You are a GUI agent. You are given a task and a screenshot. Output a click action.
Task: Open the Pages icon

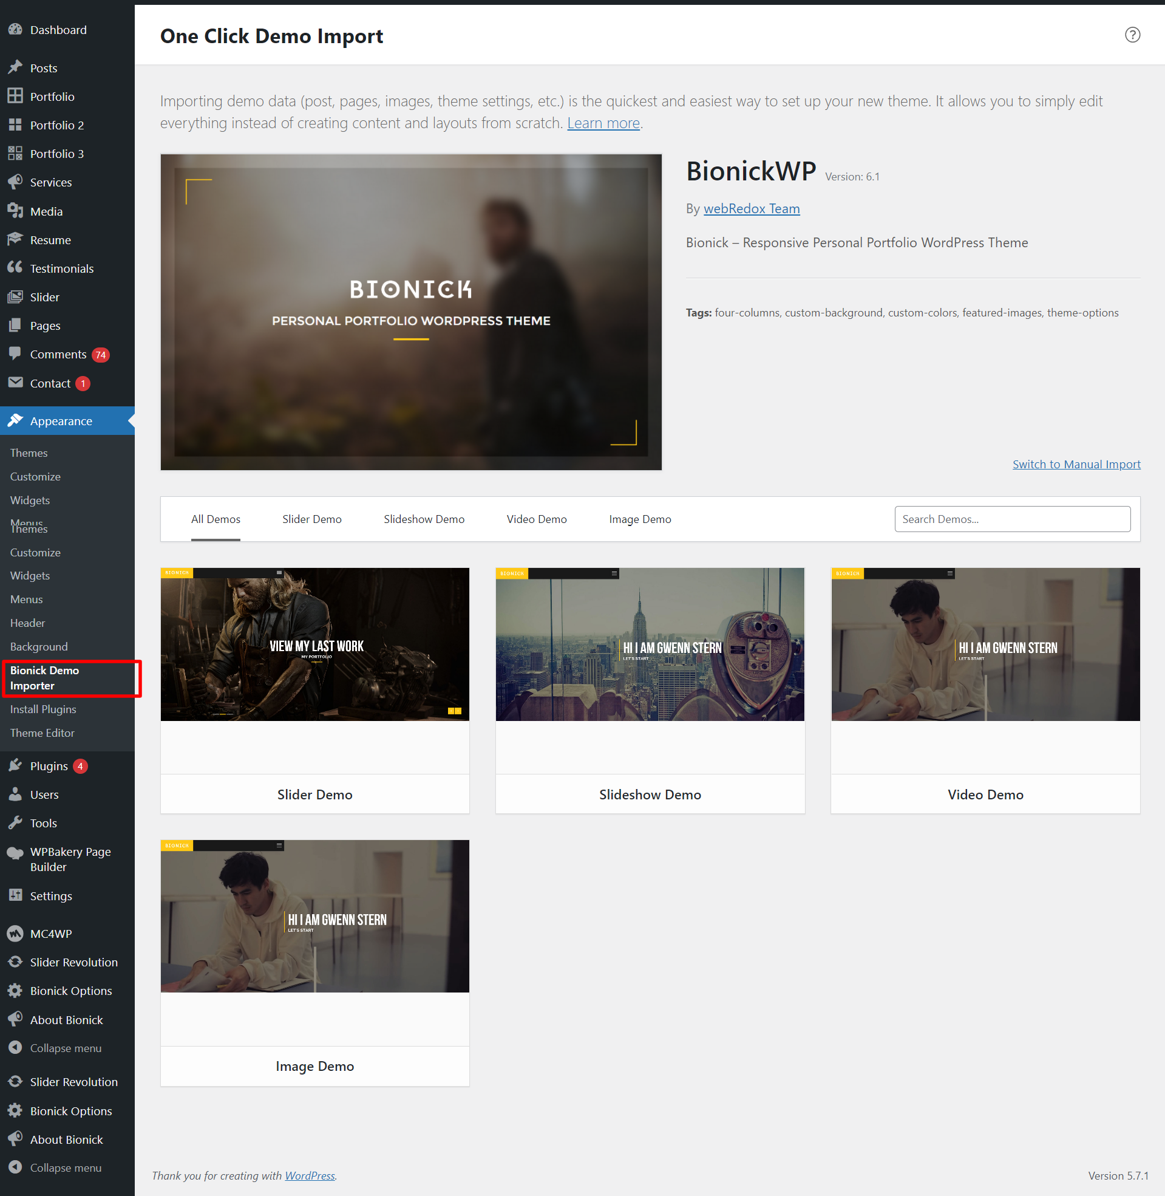coord(15,326)
